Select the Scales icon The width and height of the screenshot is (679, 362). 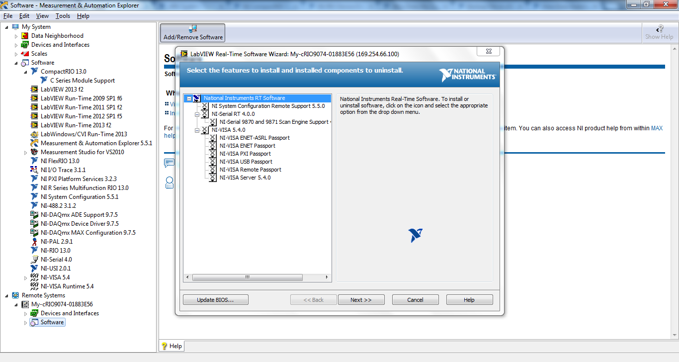25,54
